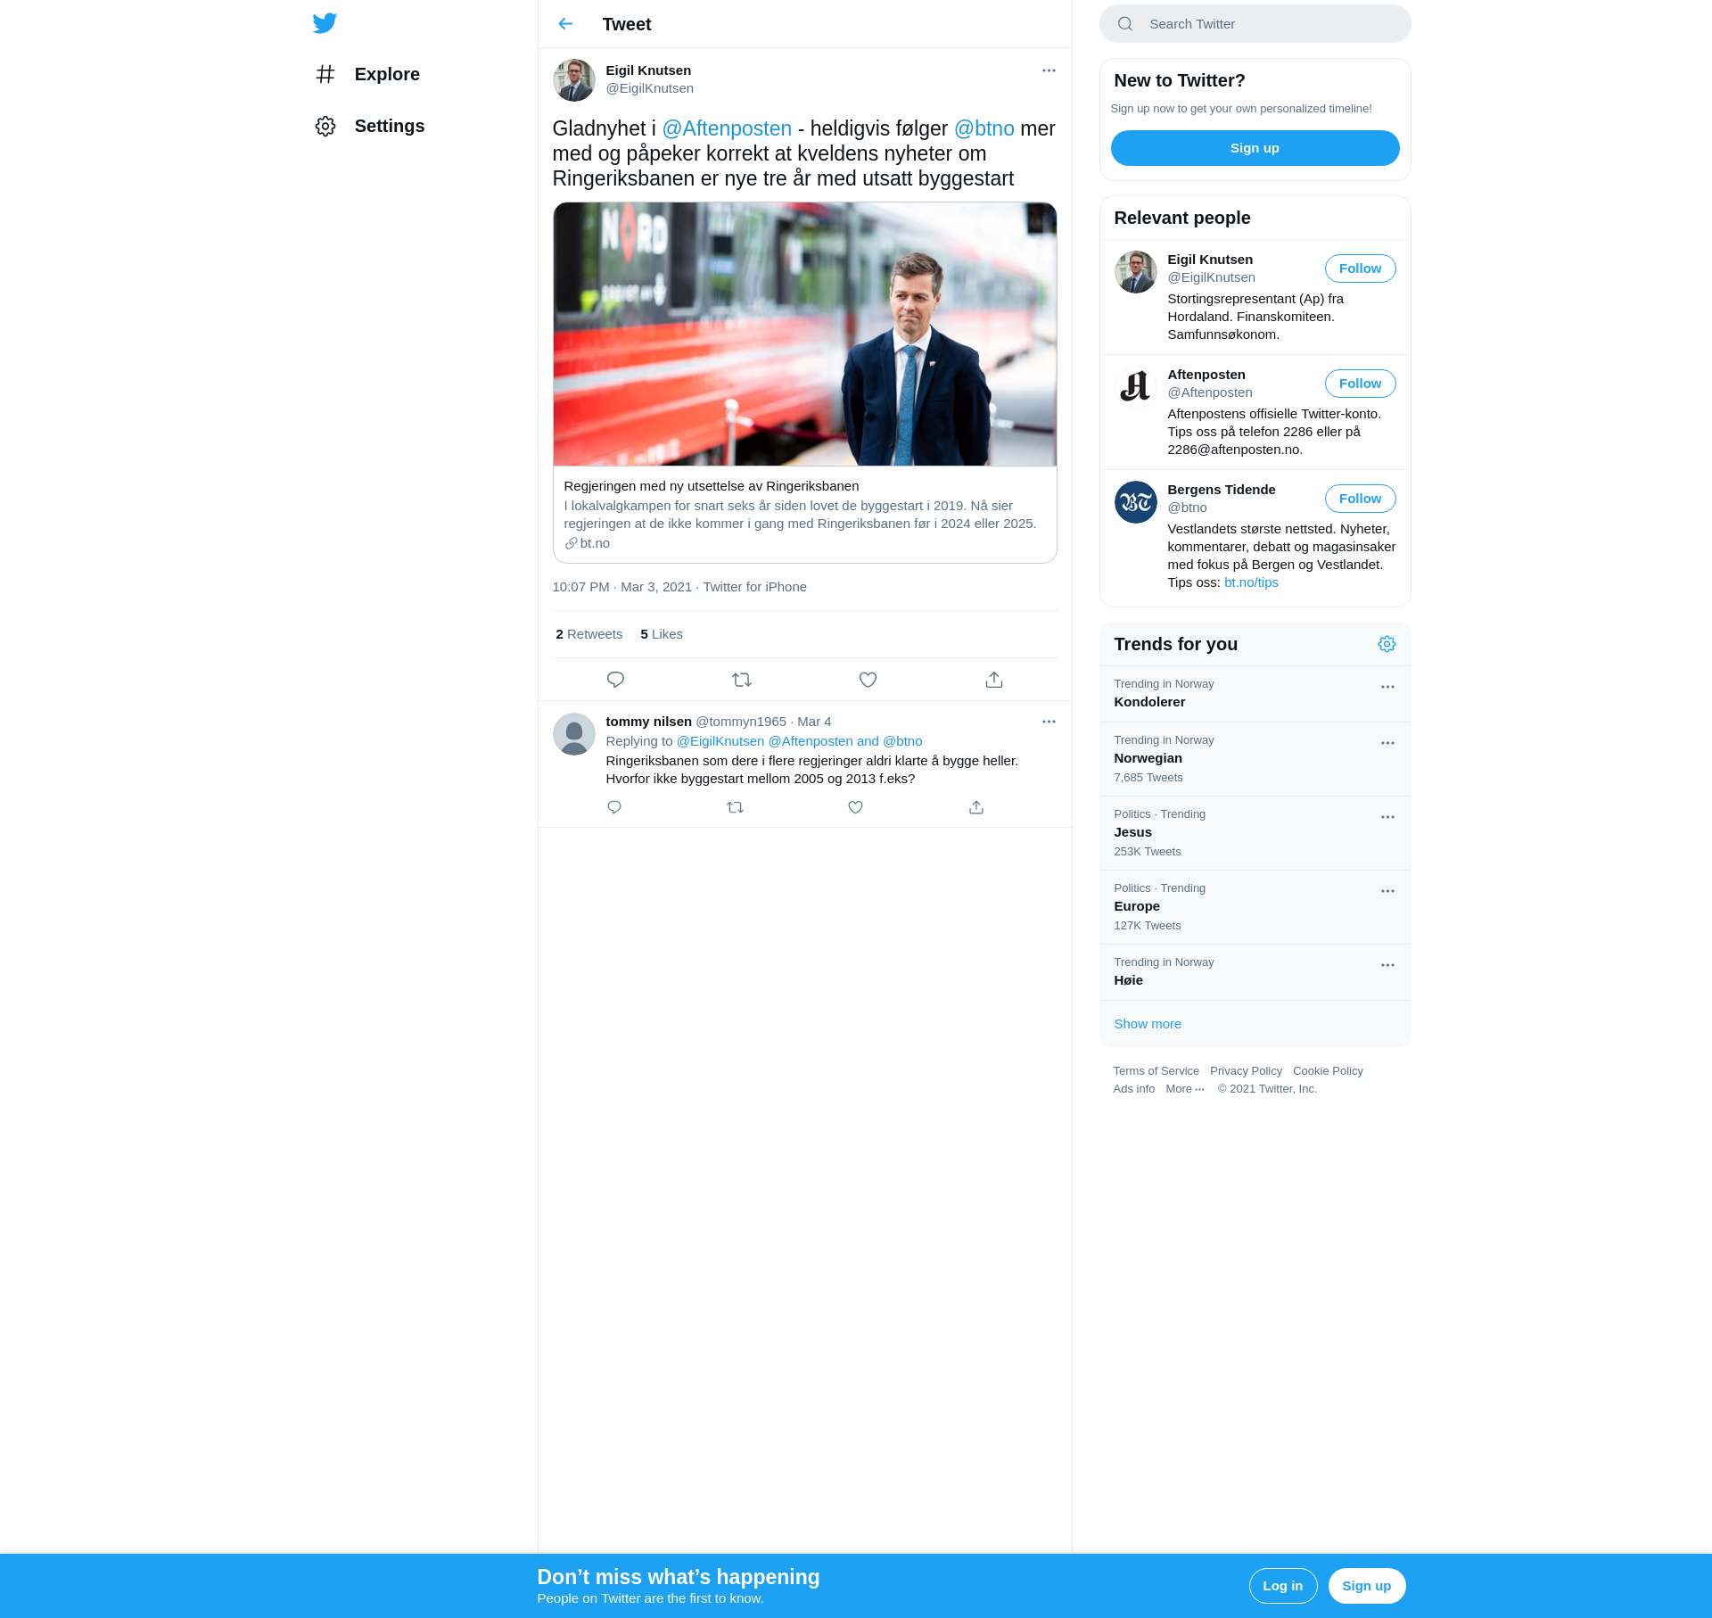Click Log in on the bottom banner
This screenshot has height=1618, width=1712.
[x=1282, y=1585]
